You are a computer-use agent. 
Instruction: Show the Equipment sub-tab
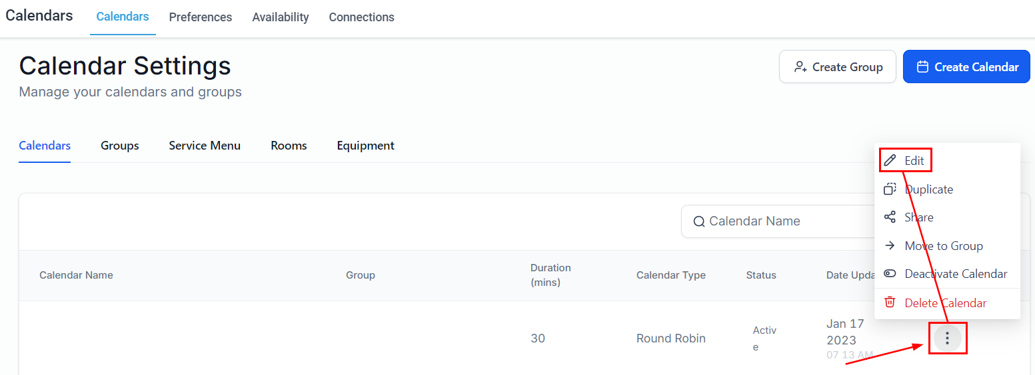(365, 146)
